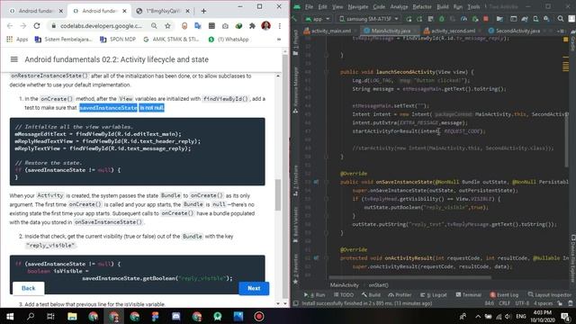Select the MainActivity.java editor tab
Image resolution: width=576 pixels, height=324 pixels.
click(390, 31)
